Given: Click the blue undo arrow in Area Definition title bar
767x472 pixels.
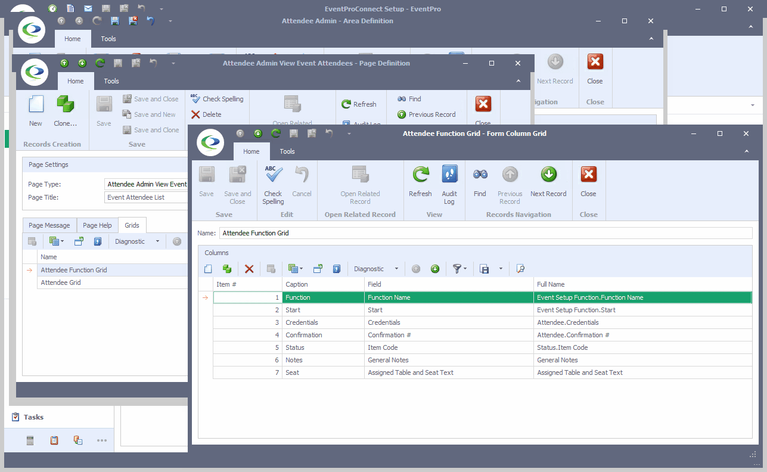Looking at the screenshot, I should coord(151,21).
